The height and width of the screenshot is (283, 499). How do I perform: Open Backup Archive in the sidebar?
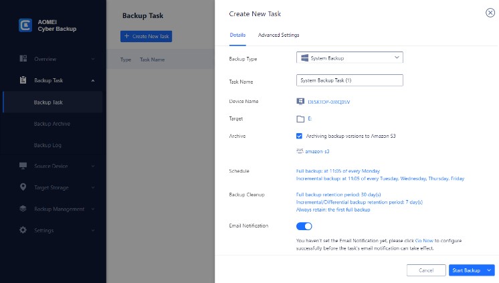[x=52, y=124]
